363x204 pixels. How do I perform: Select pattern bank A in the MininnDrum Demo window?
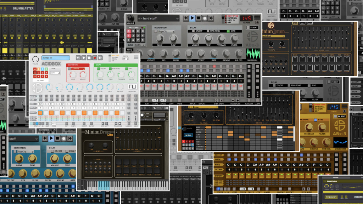pos(184,141)
